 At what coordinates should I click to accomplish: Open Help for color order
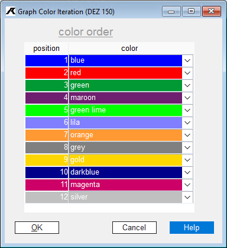tap(192, 227)
